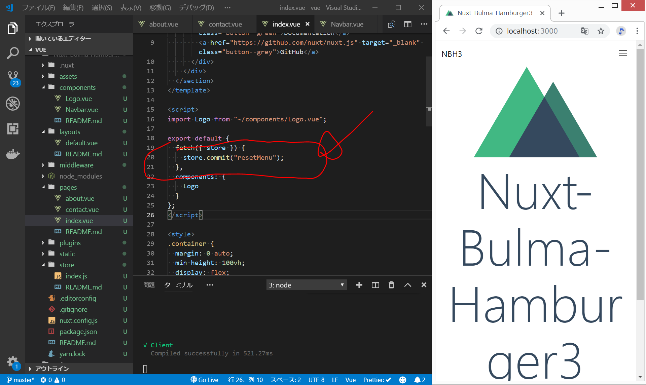This screenshot has height=385, width=646.
Task: Open the Debug view in activity bar
Action: coord(12,104)
